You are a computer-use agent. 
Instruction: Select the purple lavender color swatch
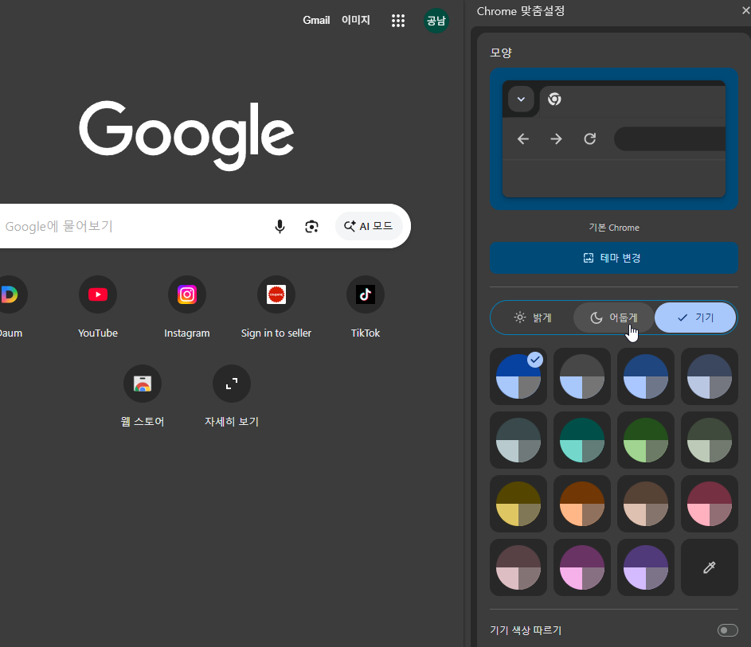tap(646, 567)
